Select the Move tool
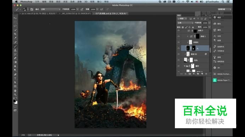 15,18
